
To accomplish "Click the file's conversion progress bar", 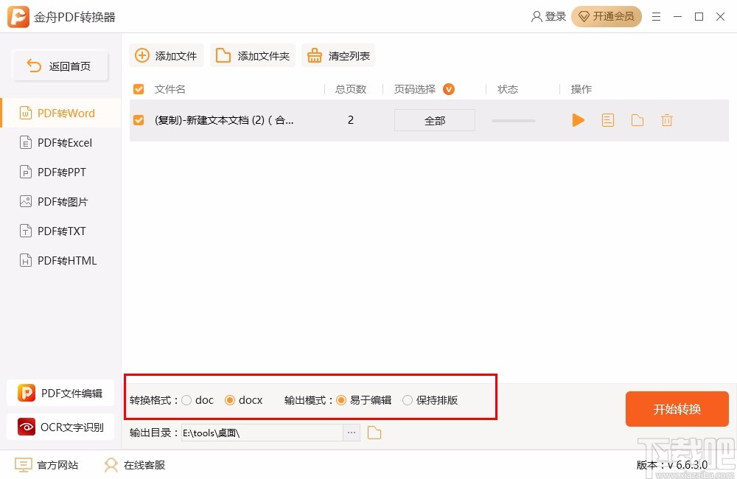I will 512,119.
